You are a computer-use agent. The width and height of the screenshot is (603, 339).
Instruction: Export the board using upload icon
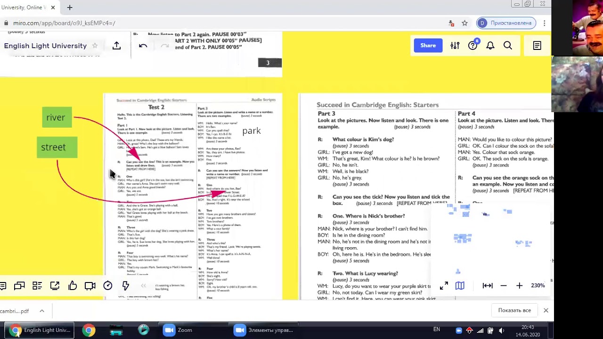[116, 45]
